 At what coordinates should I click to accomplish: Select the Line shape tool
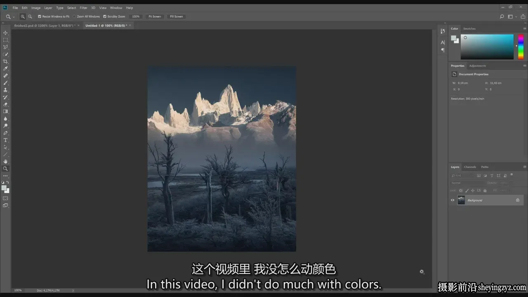click(5, 154)
